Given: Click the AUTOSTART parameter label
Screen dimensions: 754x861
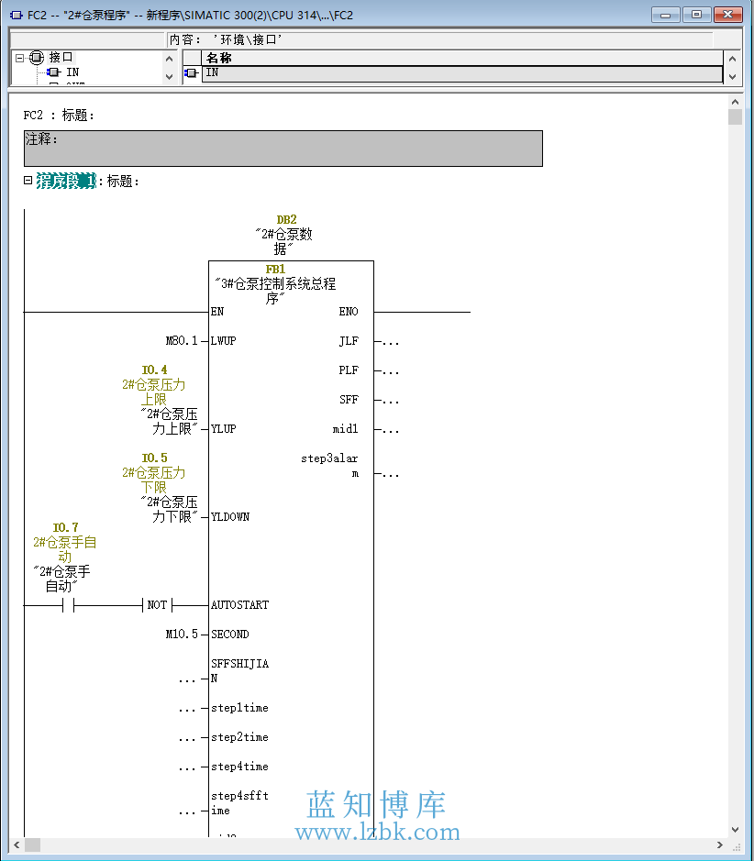Looking at the screenshot, I should point(240,604).
